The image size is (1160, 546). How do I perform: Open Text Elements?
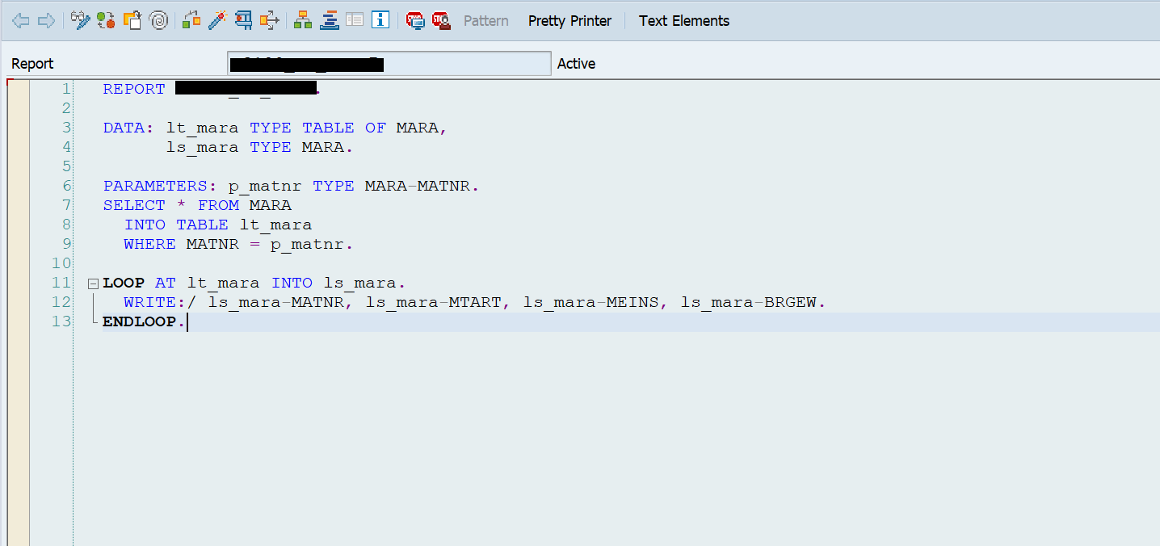point(683,20)
